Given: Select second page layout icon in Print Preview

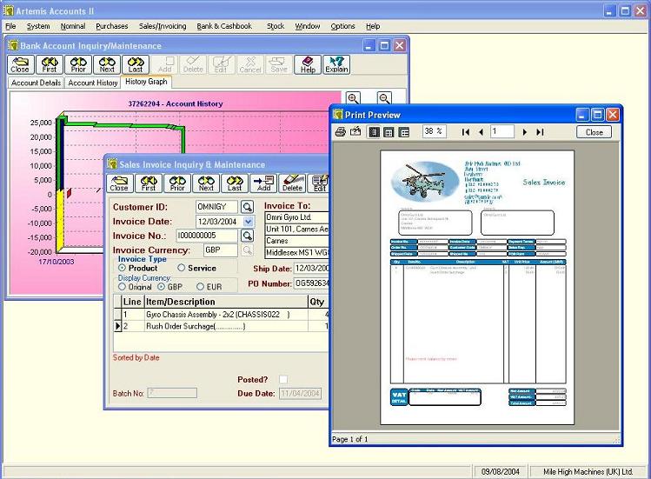Looking at the screenshot, I should click(389, 132).
